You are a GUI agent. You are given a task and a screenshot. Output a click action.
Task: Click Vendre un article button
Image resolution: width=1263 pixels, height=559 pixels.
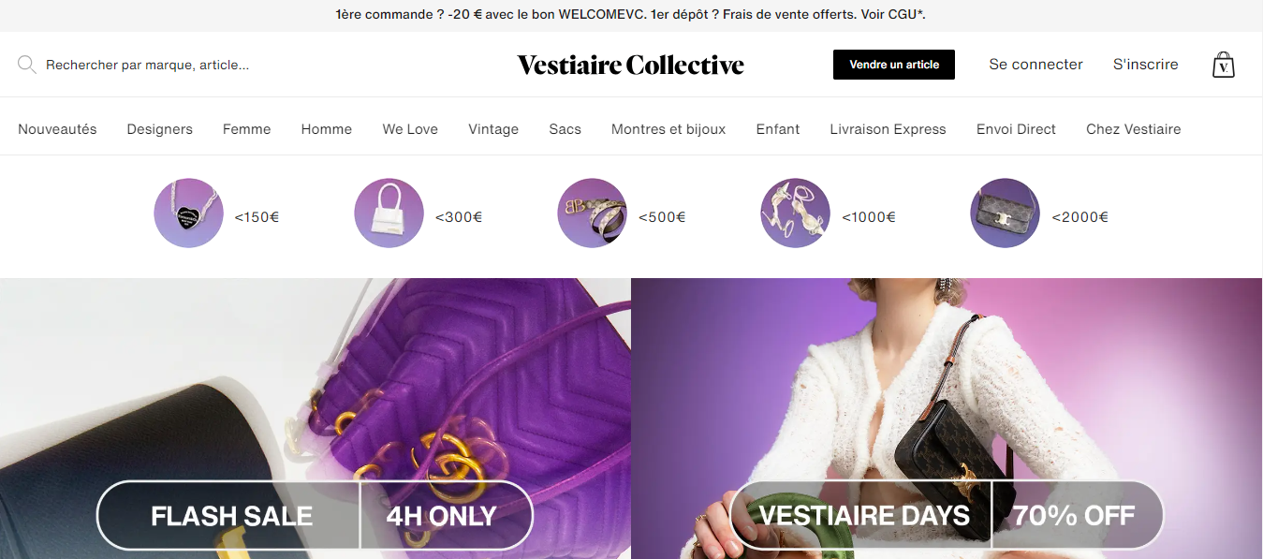click(894, 65)
